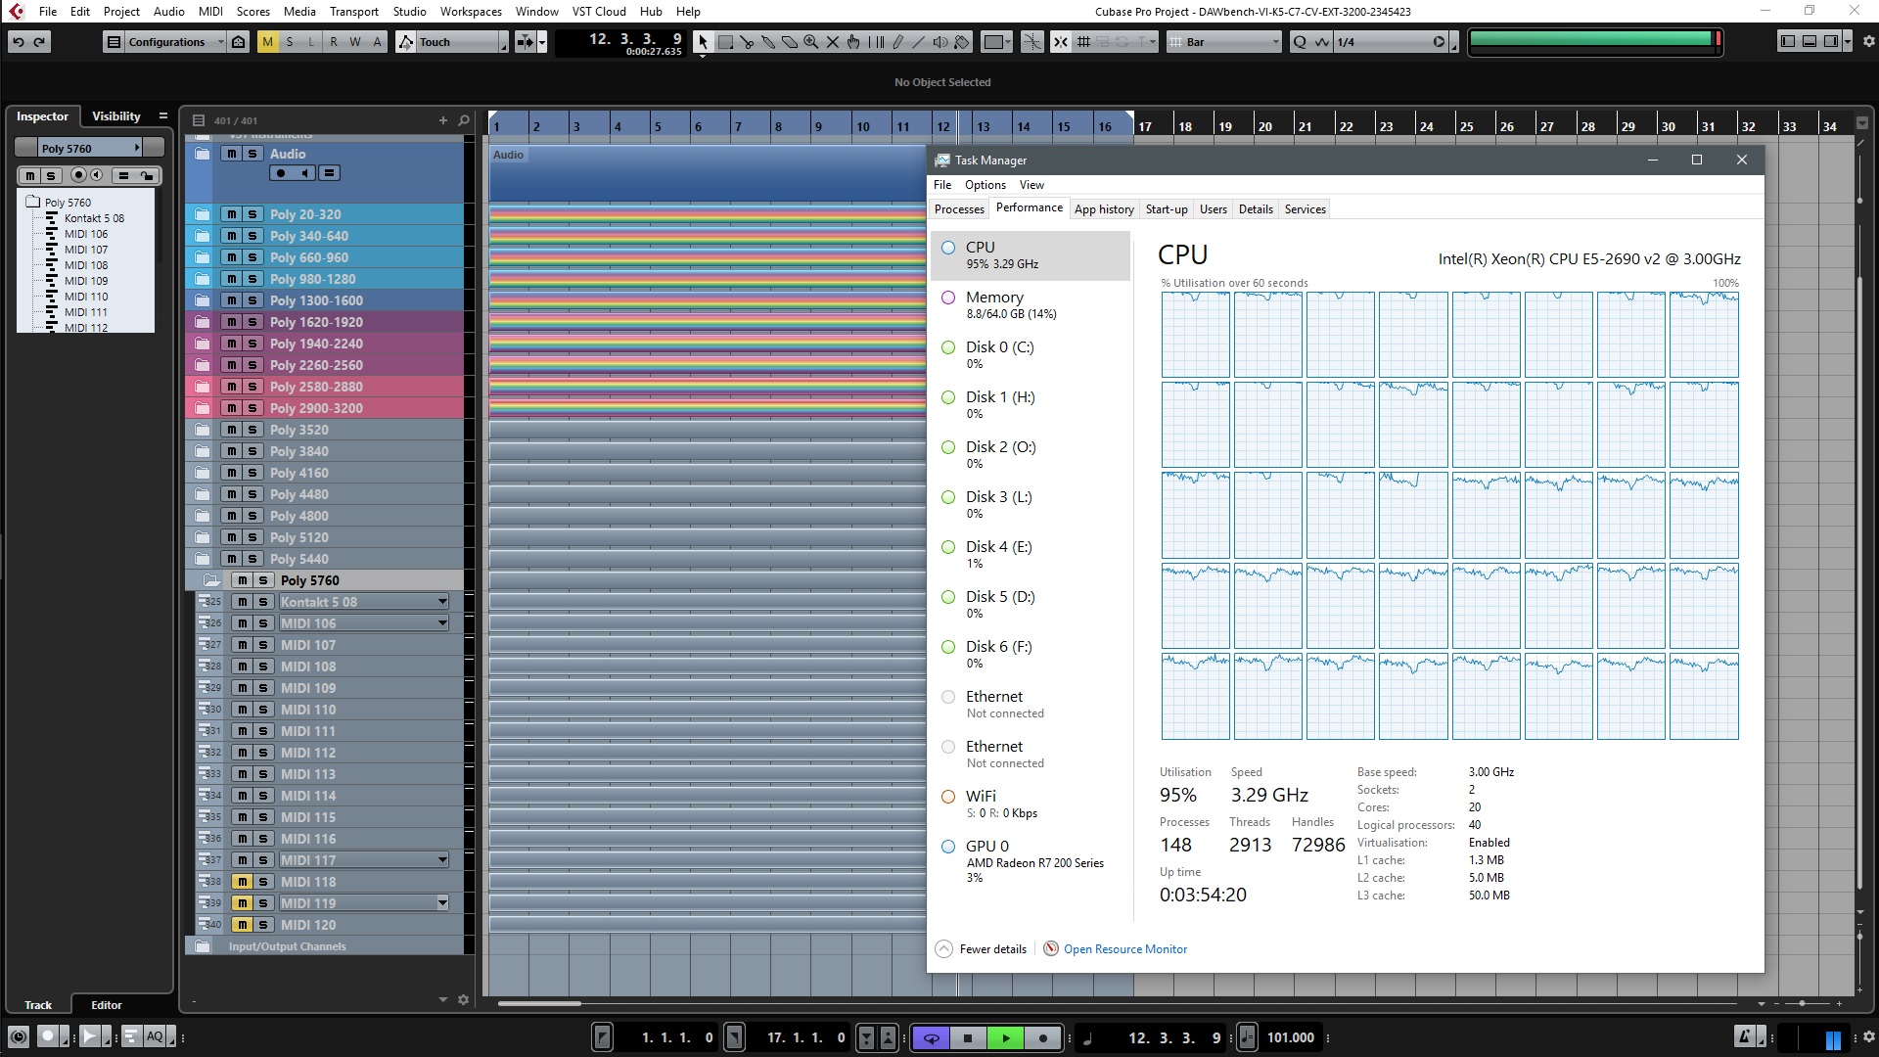Click Open Resource Monitor link
This screenshot has height=1057, width=1879.
[1124, 949]
